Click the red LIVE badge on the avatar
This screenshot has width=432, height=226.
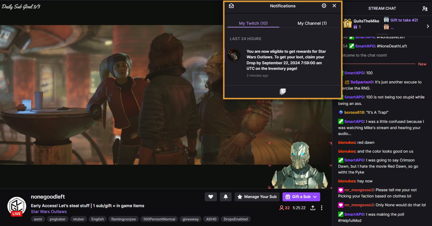pos(17,214)
